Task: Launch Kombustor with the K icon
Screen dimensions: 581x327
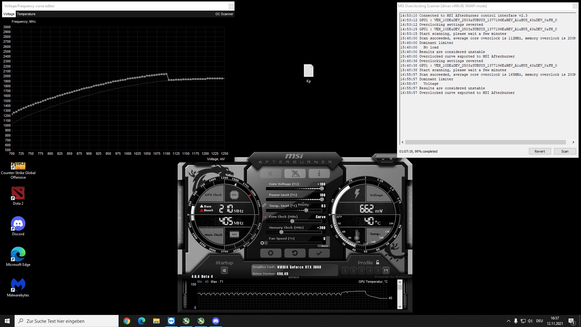Action: (271, 173)
